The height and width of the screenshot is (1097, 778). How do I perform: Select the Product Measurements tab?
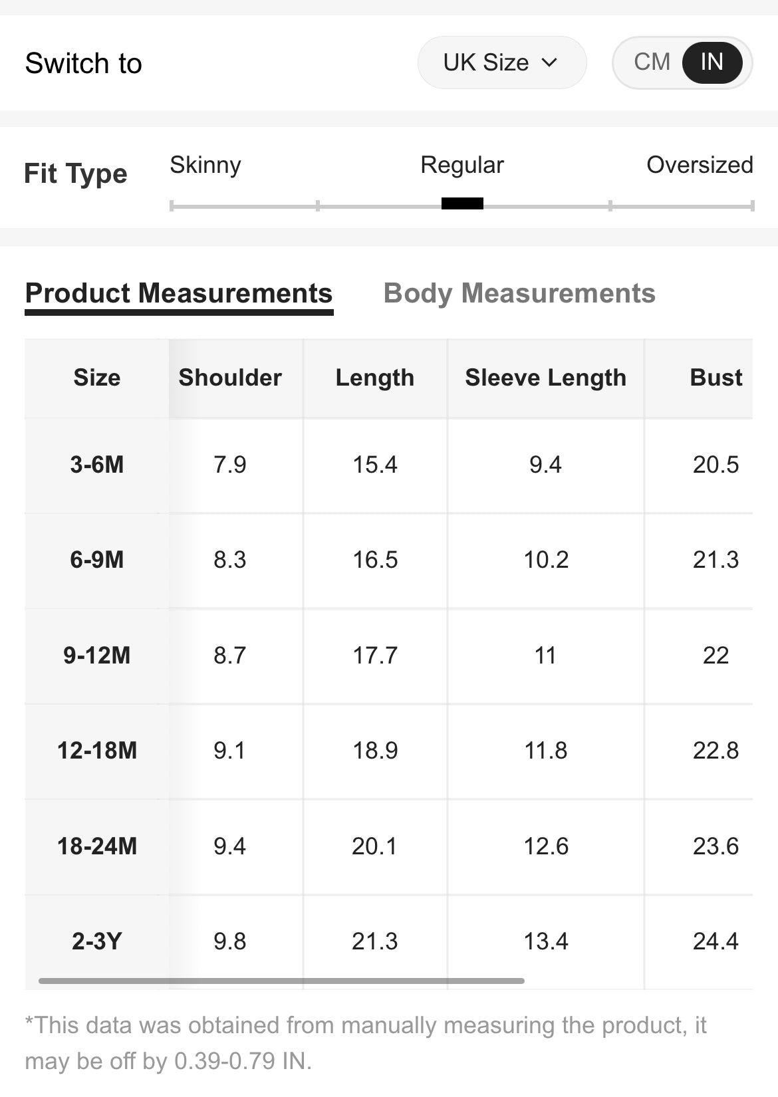point(179,293)
